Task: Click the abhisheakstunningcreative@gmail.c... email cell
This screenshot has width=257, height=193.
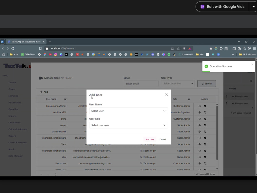Action: point(92,157)
